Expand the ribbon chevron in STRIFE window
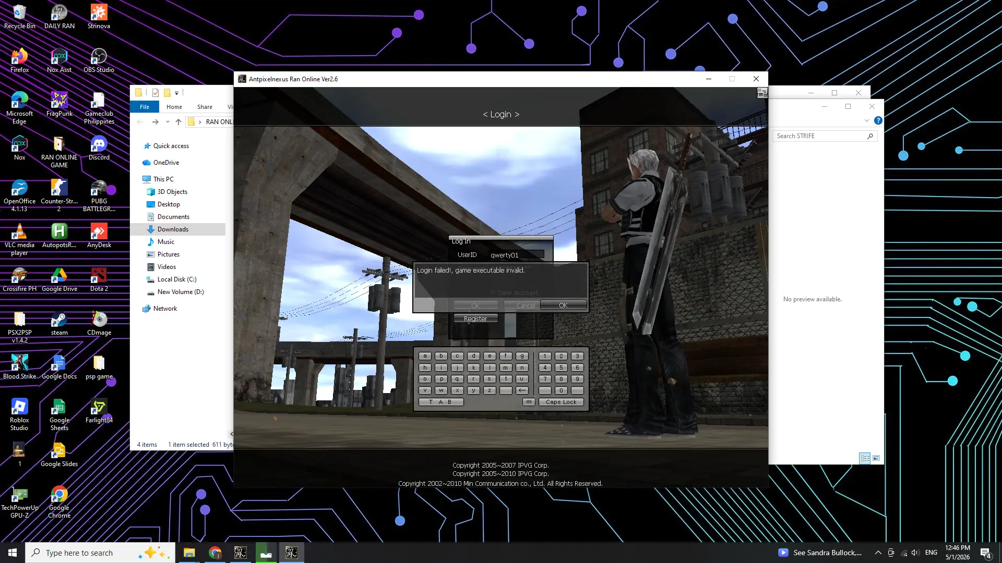The image size is (1002, 563). (x=866, y=120)
